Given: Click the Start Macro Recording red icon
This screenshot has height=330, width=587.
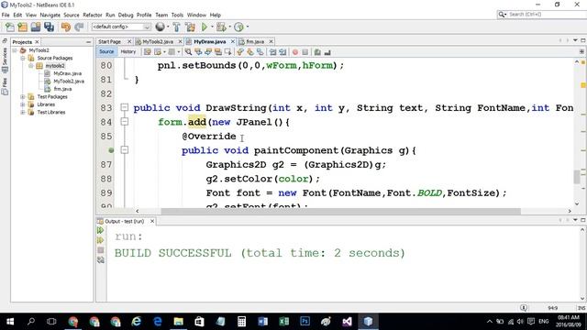Looking at the screenshot, I should (295, 52).
